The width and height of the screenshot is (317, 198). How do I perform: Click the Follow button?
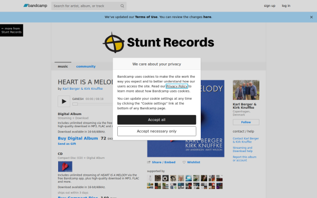(246, 122)
